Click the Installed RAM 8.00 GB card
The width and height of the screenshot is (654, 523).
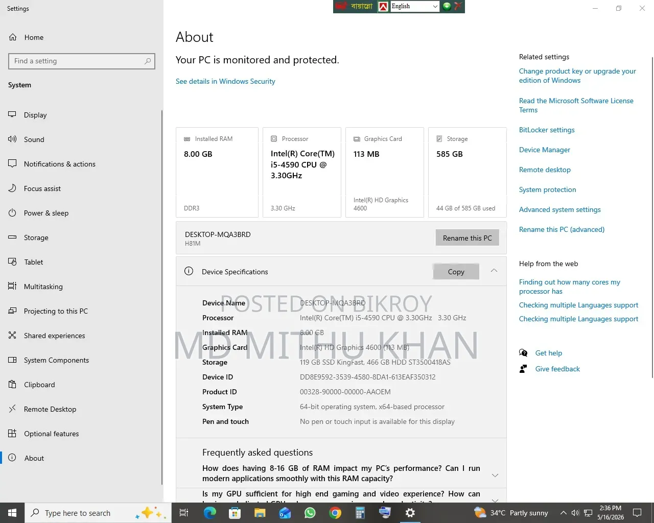point(217,173)
